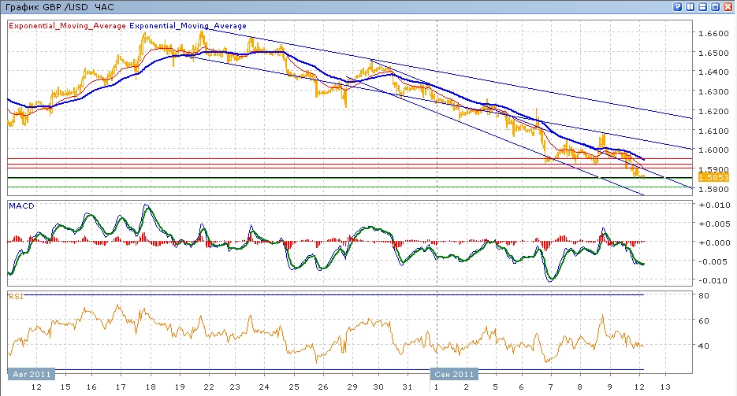
Task: Click the vertical split layout icon
Action: (x=690, y=6)
